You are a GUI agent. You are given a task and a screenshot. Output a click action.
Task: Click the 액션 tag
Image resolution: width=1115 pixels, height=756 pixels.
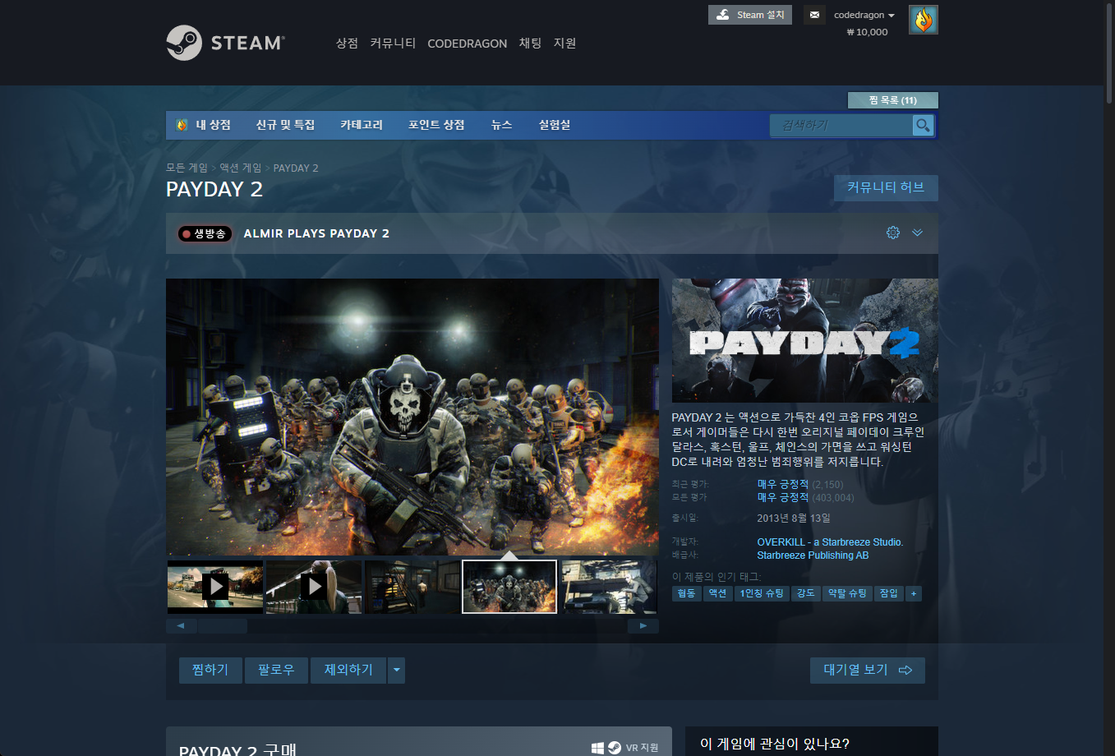[x=717, y=593]
